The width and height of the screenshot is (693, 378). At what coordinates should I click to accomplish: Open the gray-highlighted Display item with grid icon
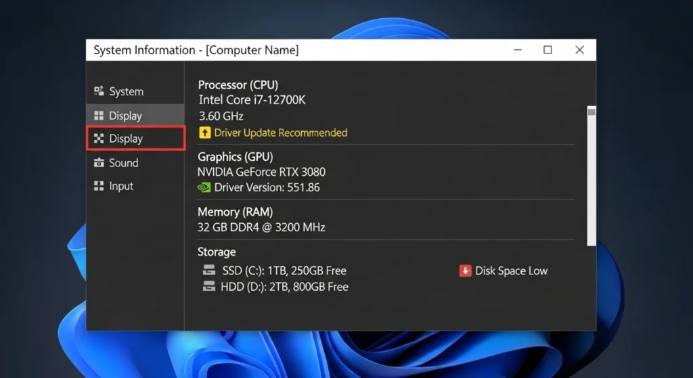(x=135, y=115)
